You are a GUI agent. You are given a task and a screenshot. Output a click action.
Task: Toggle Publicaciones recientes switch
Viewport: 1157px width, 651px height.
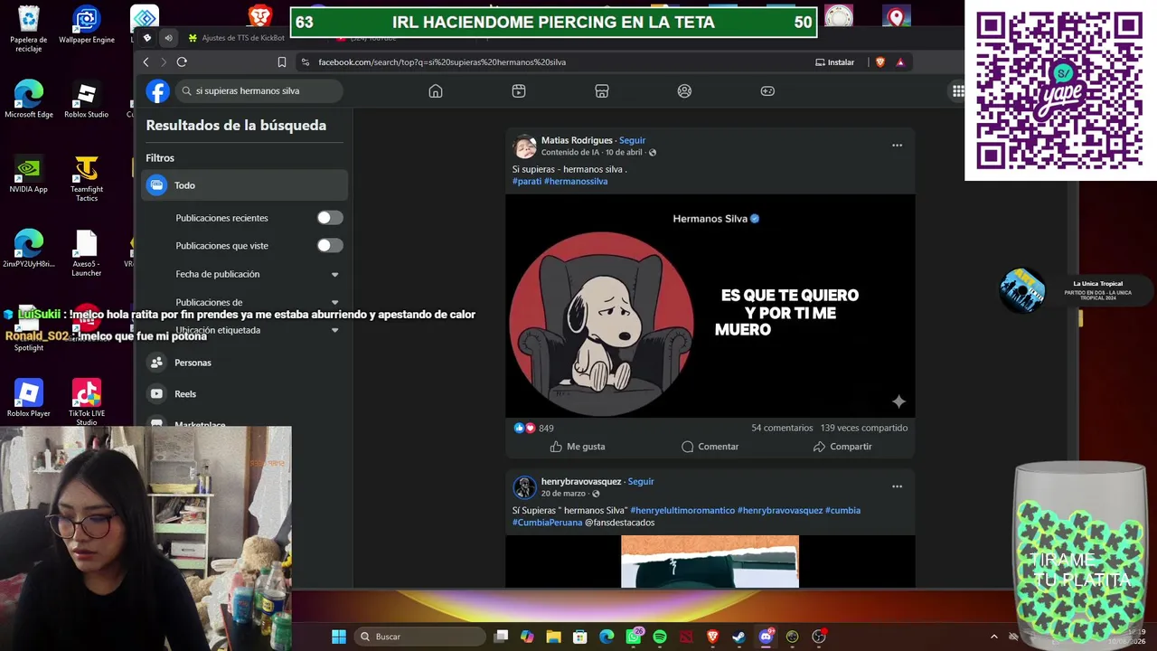pyautogui.click(x=330, y=218)
